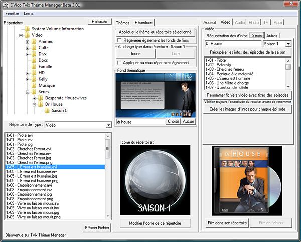Click Récupérer les infos des épisodes button

coord(248,52)
